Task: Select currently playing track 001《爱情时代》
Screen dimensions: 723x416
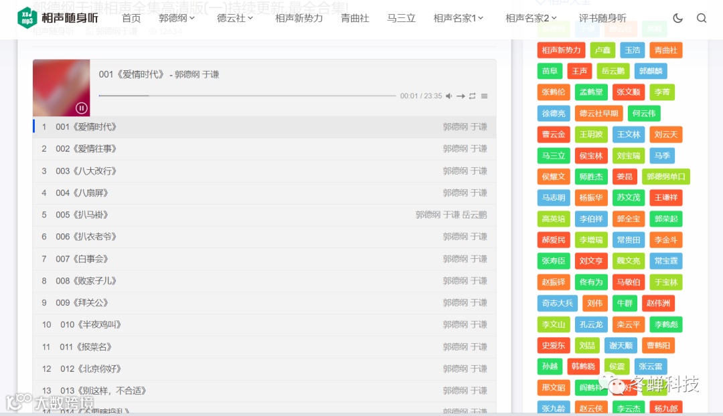Action: point(264,126)
